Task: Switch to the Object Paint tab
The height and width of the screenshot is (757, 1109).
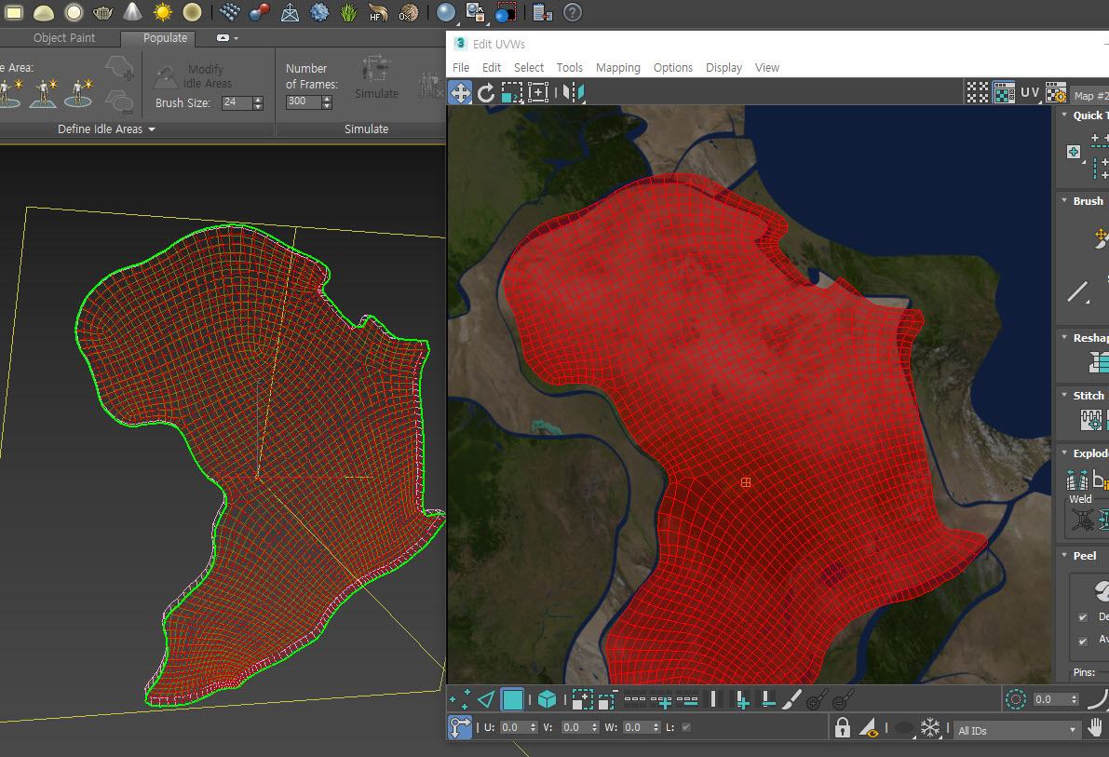Action: (x=64, y=38)
